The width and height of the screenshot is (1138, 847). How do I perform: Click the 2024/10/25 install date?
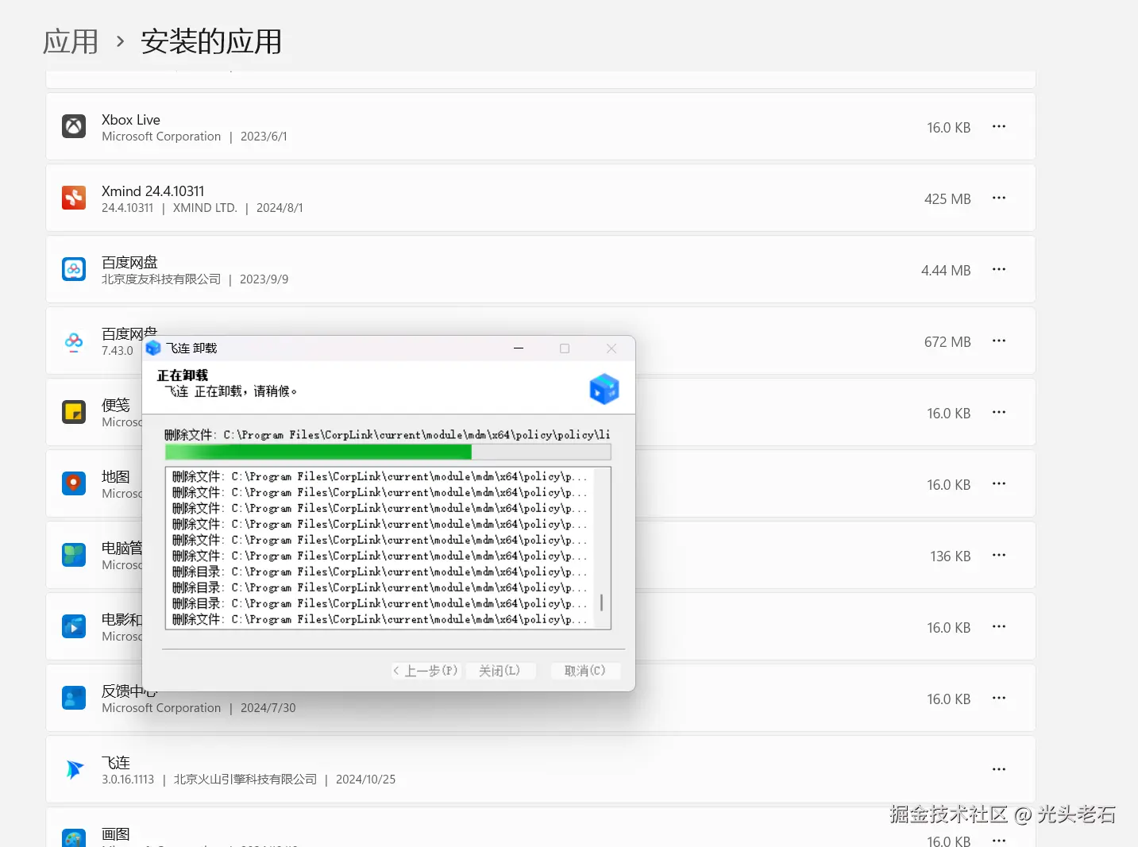click(365, 780)
